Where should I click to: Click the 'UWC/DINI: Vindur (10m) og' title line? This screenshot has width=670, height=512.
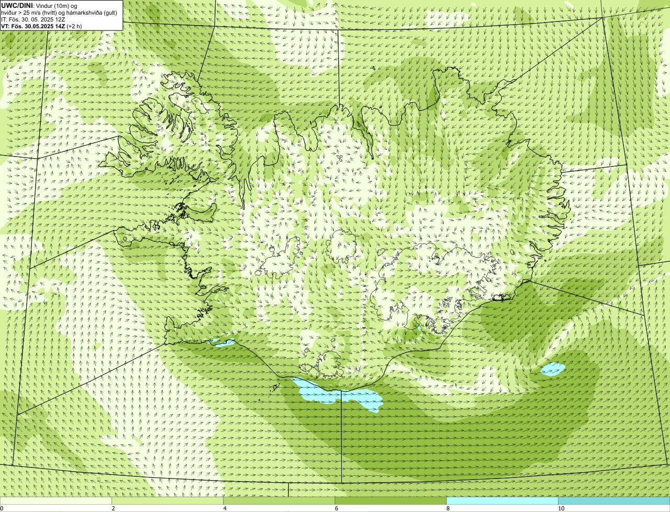click(x=39, y=5)
